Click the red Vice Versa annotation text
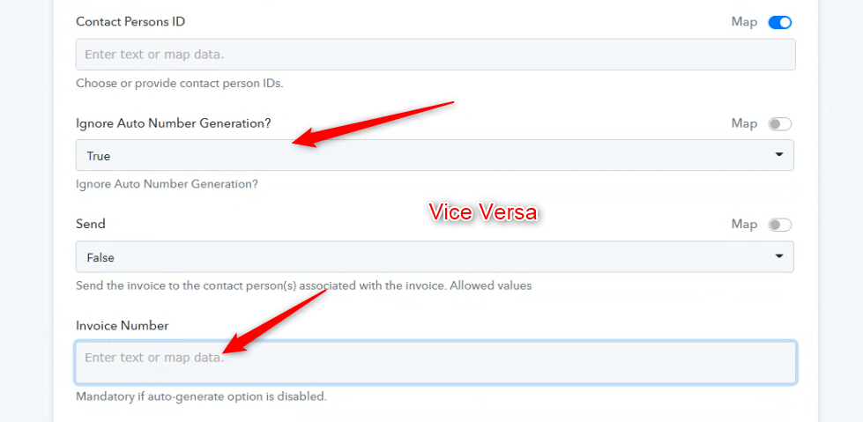The height and width of the screenshot is (422, 863). coord(482,213)
